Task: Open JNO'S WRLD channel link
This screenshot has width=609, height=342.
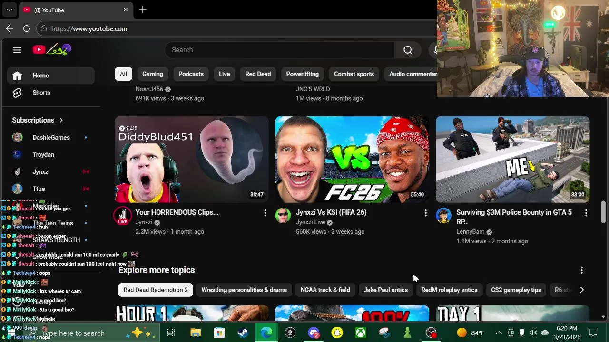Action: [x=313, y=89]
